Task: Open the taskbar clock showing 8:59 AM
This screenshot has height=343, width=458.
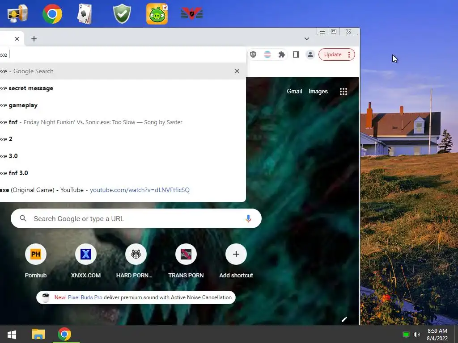Action: click(437, 334)
